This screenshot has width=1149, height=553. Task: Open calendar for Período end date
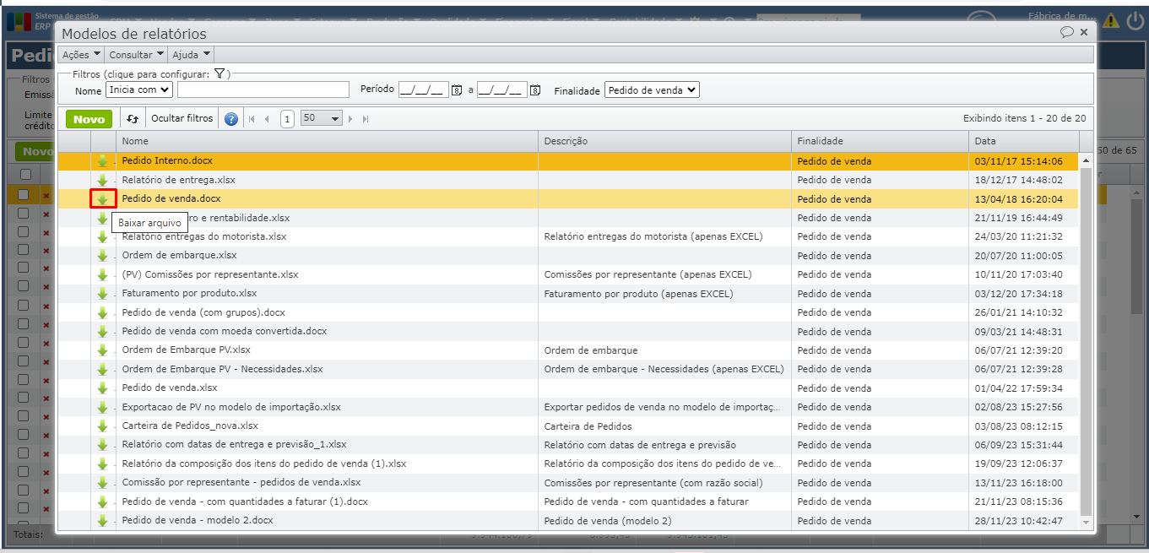(534, 90)
